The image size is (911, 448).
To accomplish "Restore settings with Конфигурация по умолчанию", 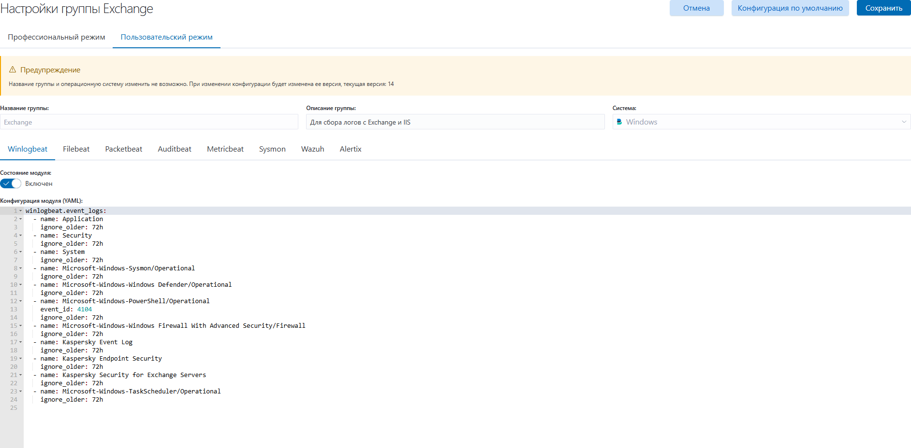I will (790, 8).
